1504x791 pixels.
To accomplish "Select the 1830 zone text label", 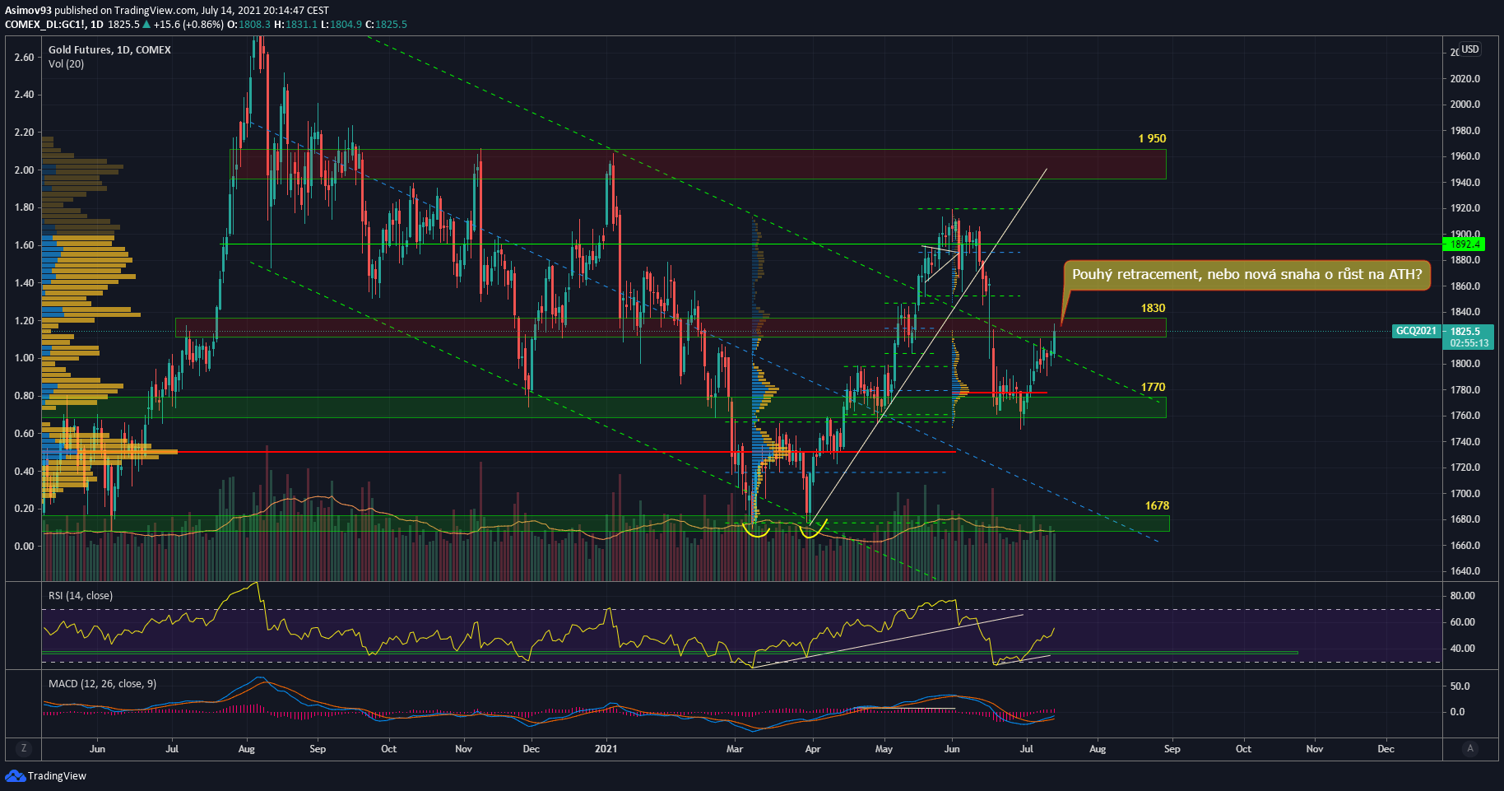I will (x=1153, y=308).
